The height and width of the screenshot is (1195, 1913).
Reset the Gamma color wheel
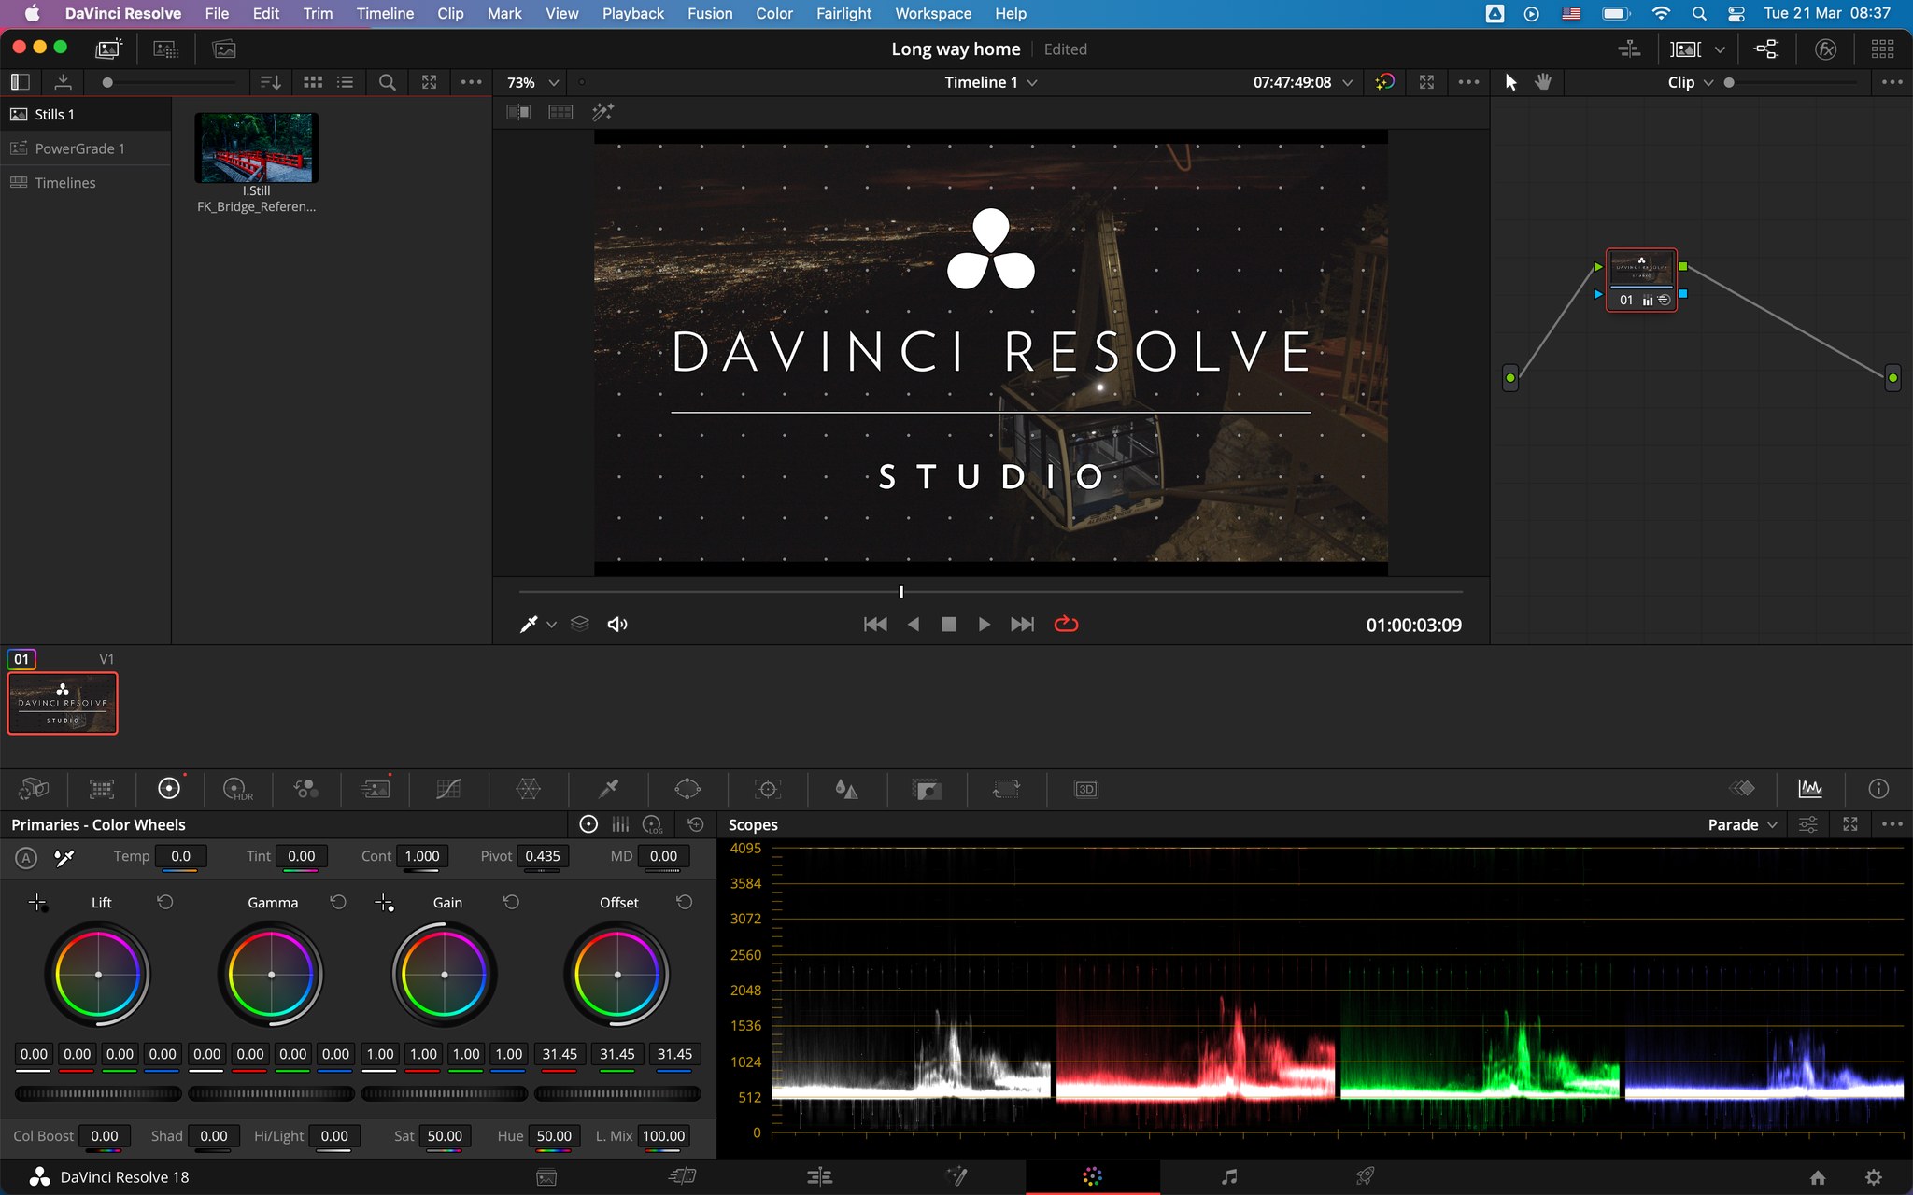coord(338,902)
